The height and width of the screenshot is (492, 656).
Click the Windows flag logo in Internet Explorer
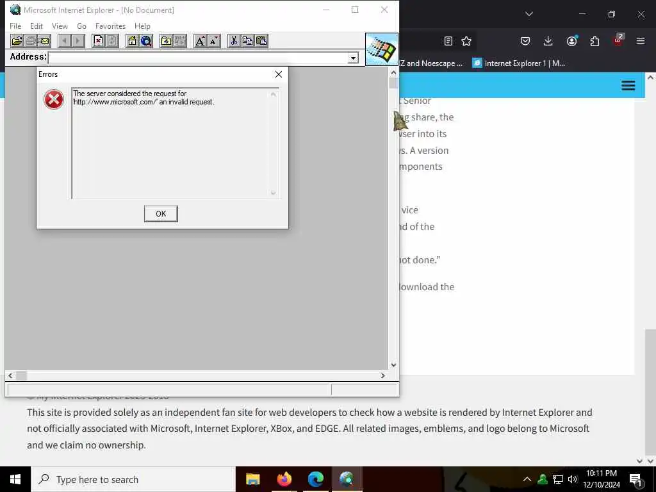point(382,49)
